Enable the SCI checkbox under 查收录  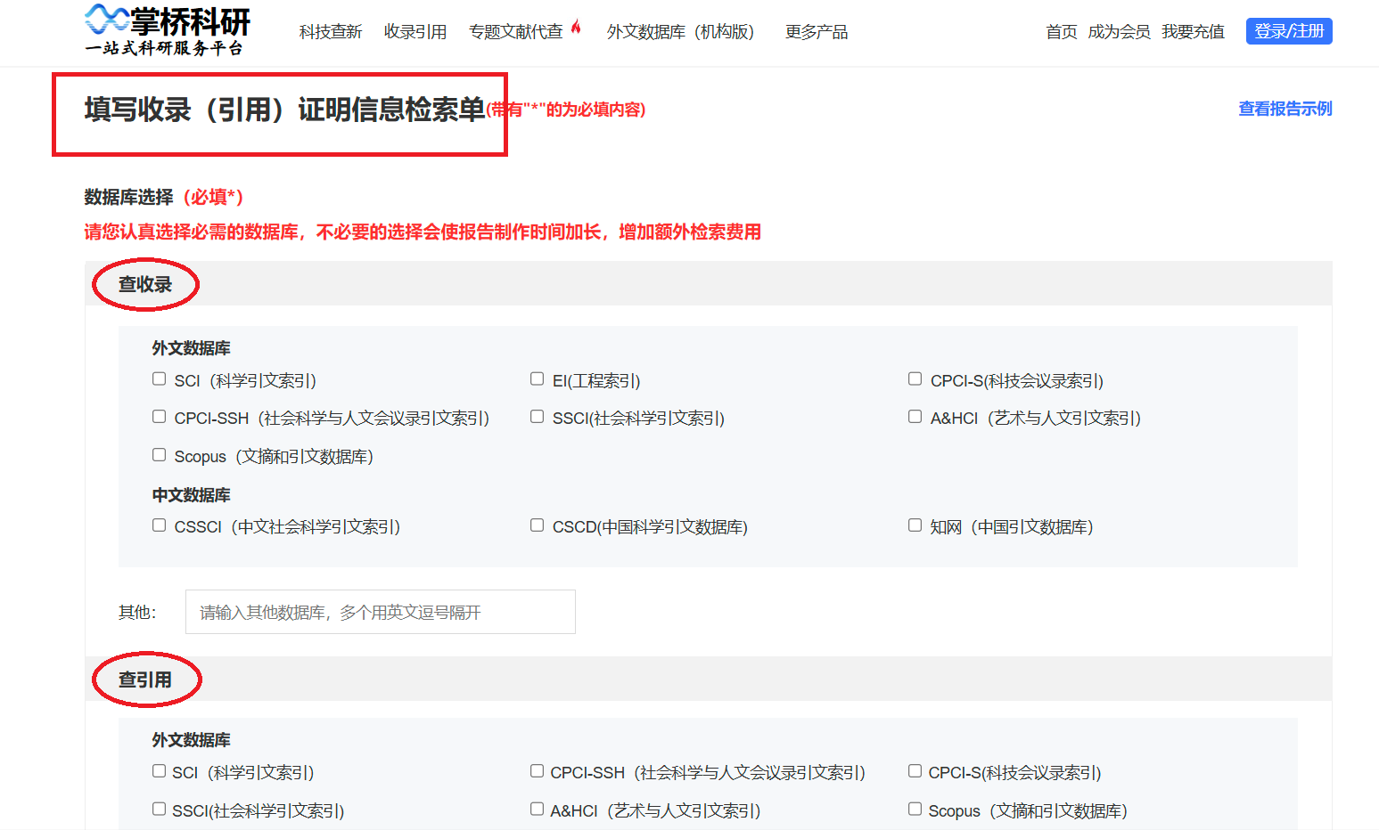159,378
